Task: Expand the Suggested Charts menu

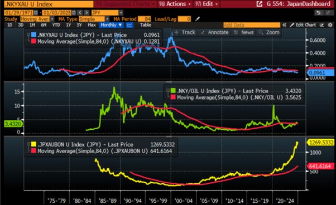Action: tap(126, 4)
